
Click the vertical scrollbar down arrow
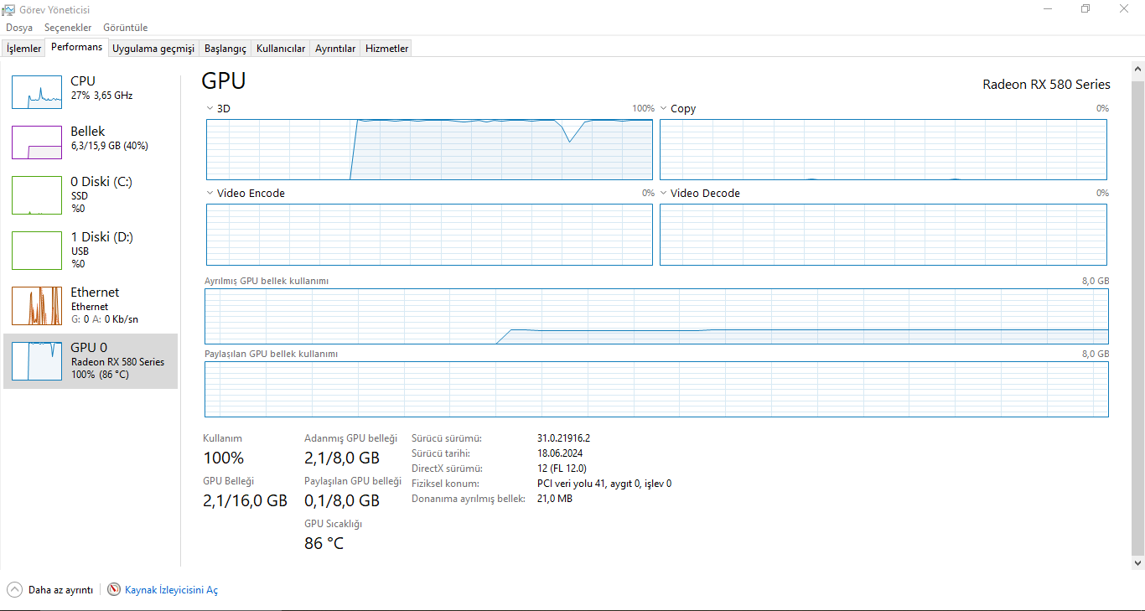click(x=1137, y=562)
